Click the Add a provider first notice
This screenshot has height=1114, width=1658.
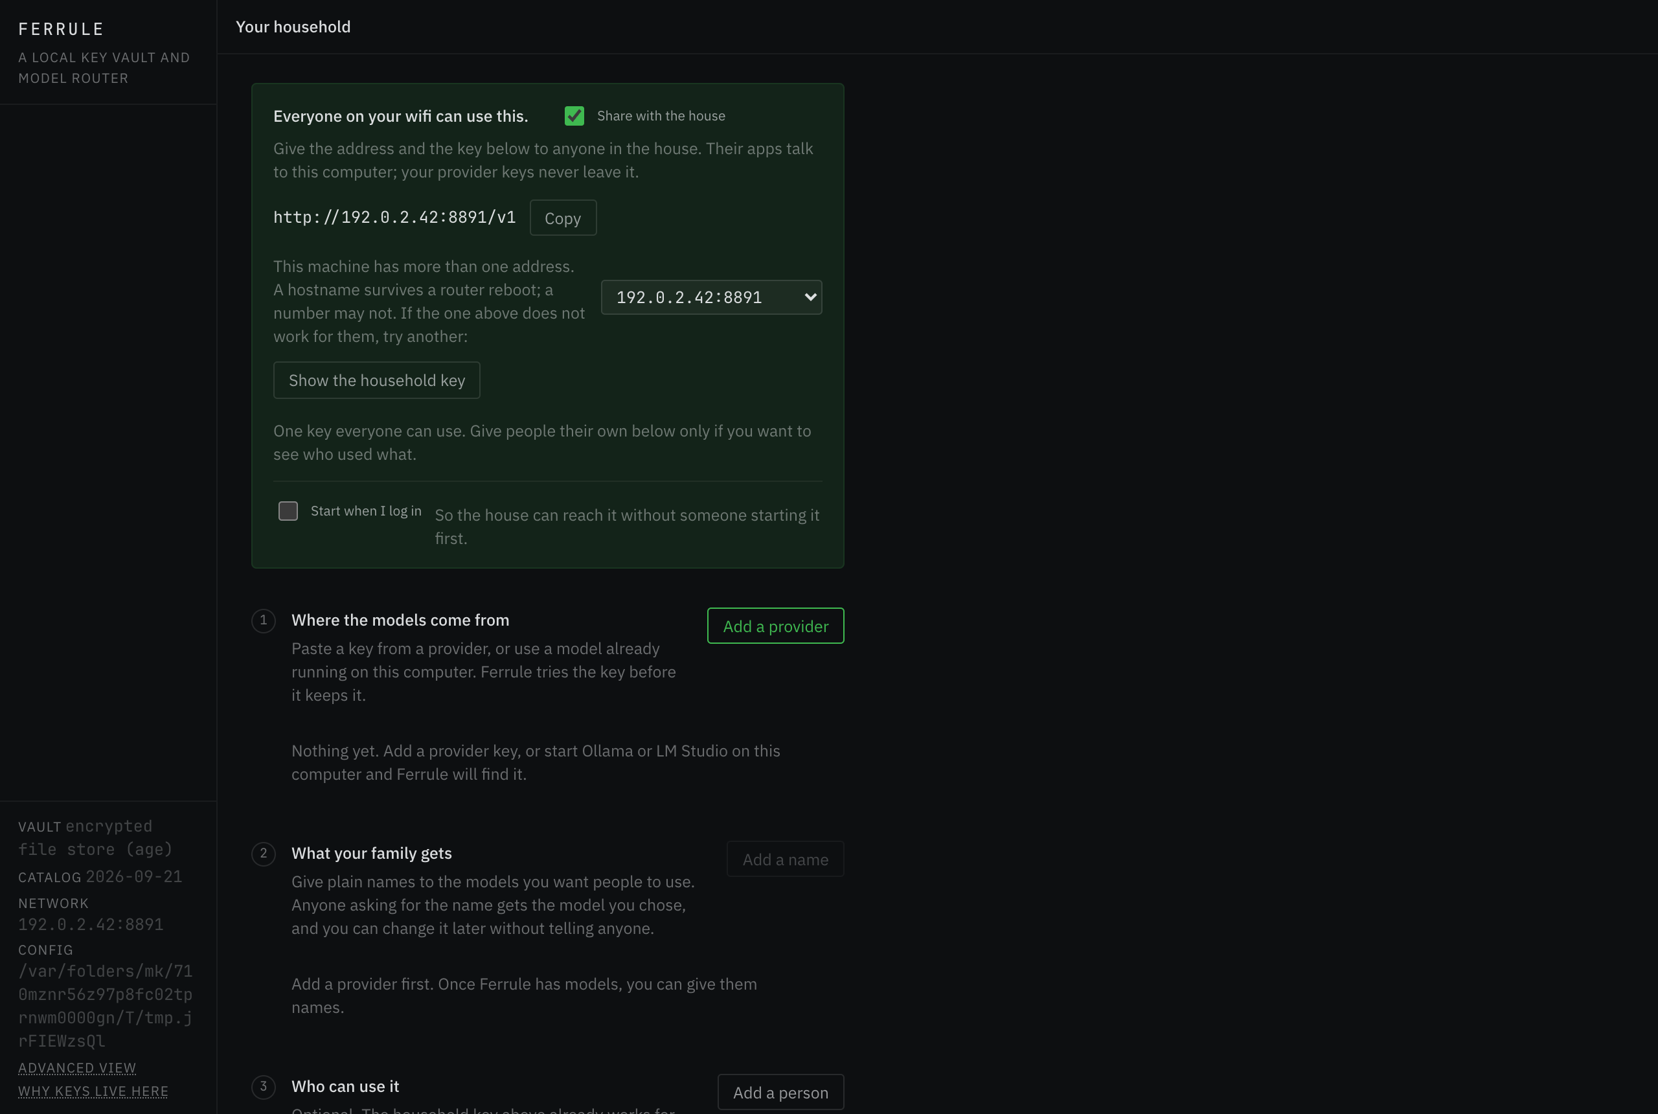point(523,995)
